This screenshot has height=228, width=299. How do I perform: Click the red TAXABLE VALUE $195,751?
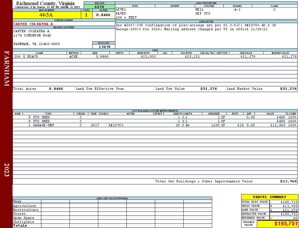point(286,224)
